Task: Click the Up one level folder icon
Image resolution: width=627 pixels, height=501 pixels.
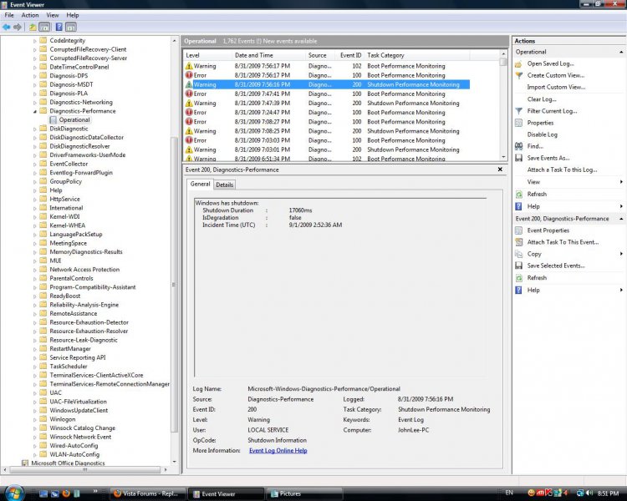Action: point(33,28)
